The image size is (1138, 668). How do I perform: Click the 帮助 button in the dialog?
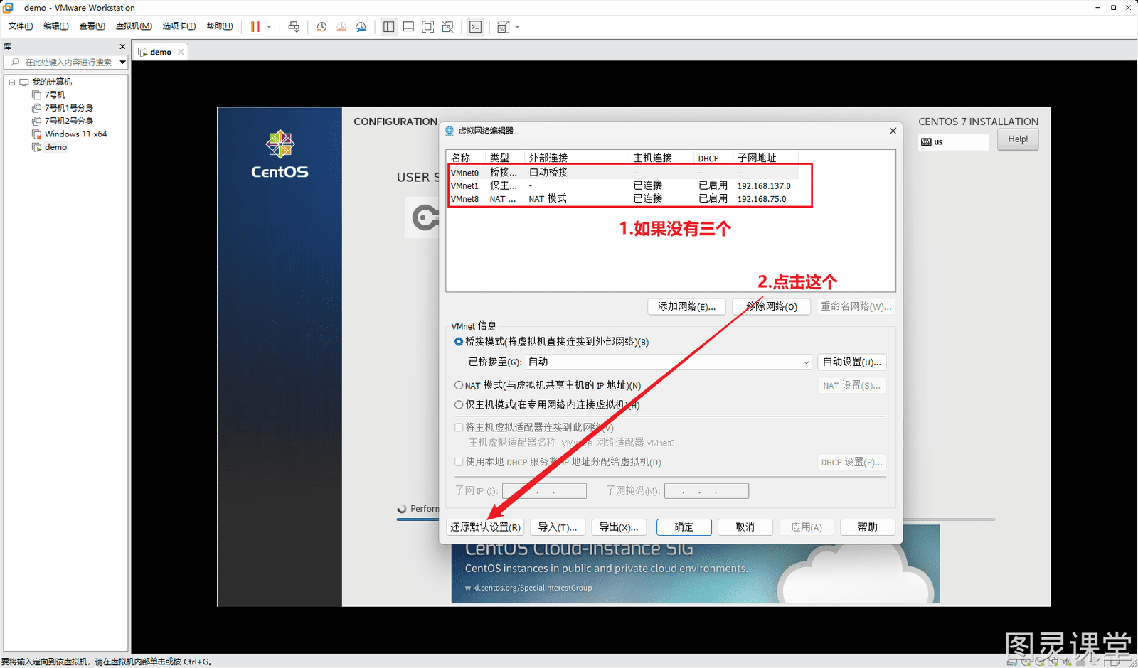click(x=867, y=527)
